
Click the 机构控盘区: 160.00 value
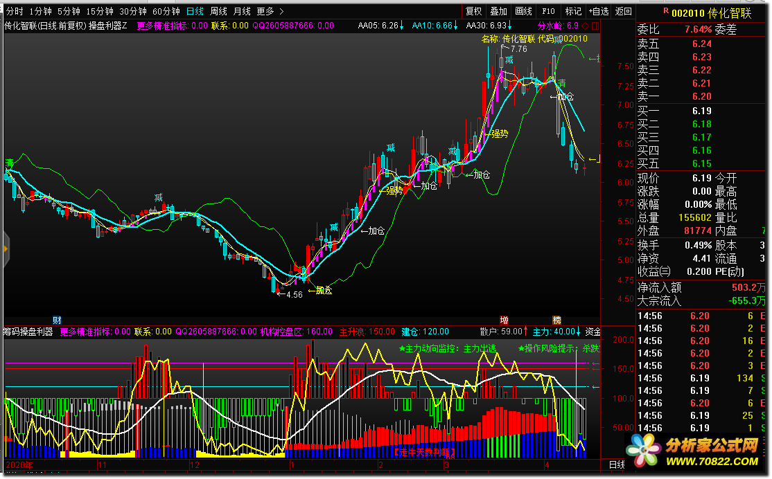click(297, 332)
